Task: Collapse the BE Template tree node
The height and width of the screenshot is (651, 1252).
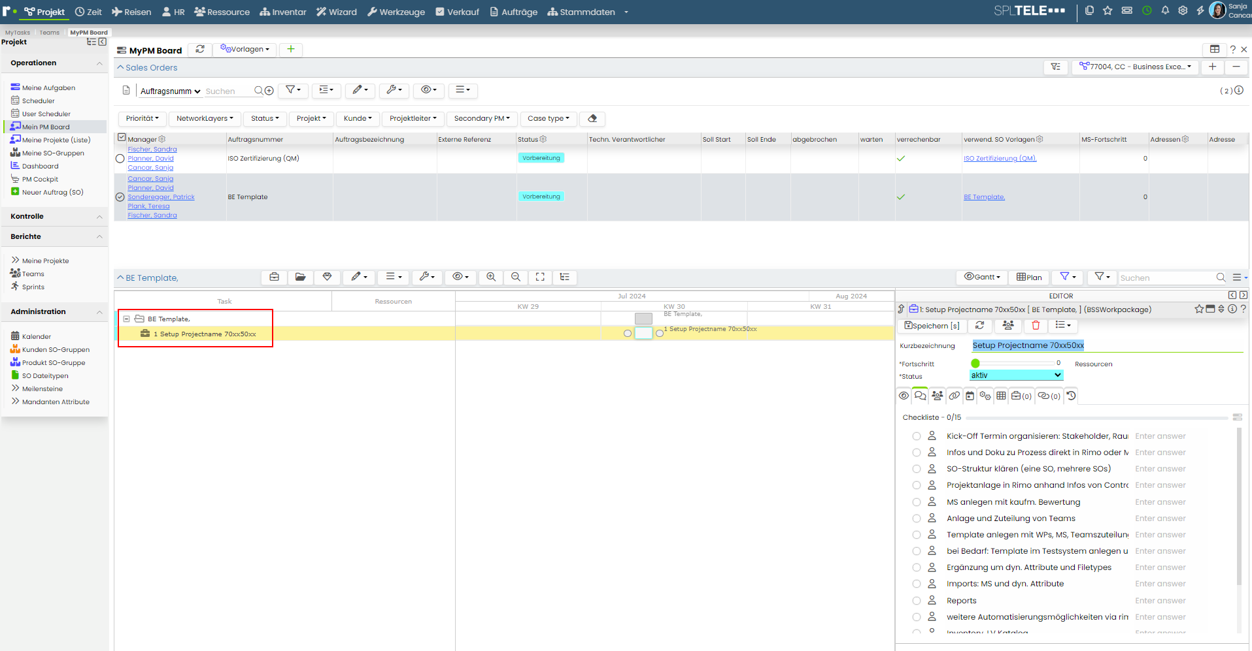Action: pyautogui.click(x=127, y=319)
